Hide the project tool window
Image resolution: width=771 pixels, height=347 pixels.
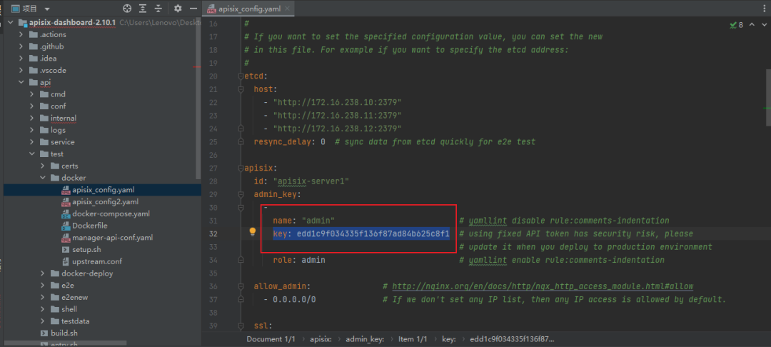point(193,9)
